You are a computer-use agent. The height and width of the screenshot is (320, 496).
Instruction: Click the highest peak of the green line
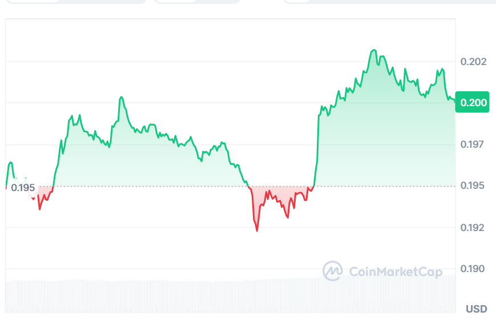pyautogui.click(x=374, y=50)
